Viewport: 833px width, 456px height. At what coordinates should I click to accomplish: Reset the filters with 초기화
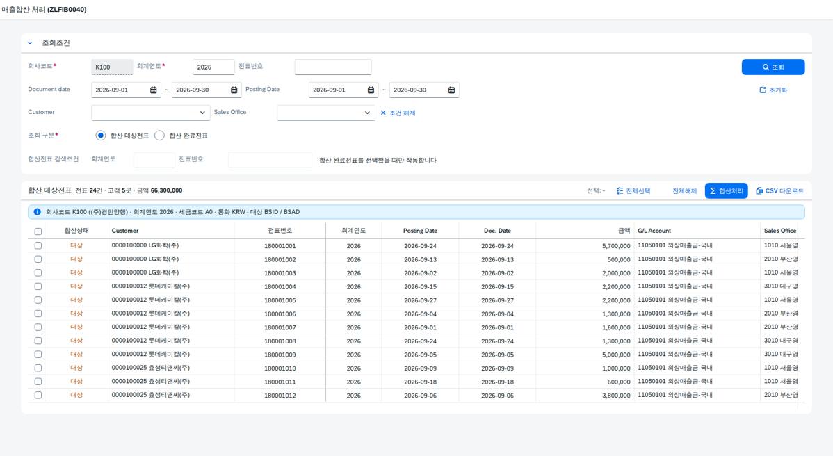coord(773,90)
